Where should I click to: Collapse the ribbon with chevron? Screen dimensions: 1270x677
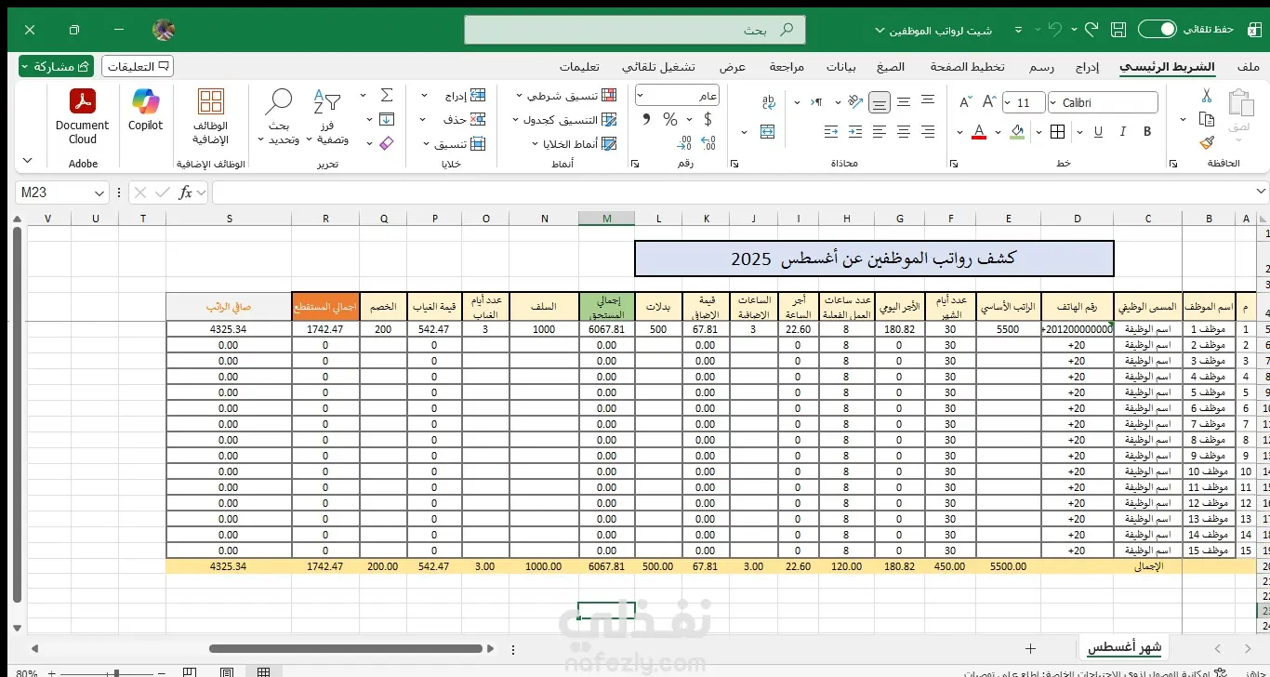[x=27, y=160]
